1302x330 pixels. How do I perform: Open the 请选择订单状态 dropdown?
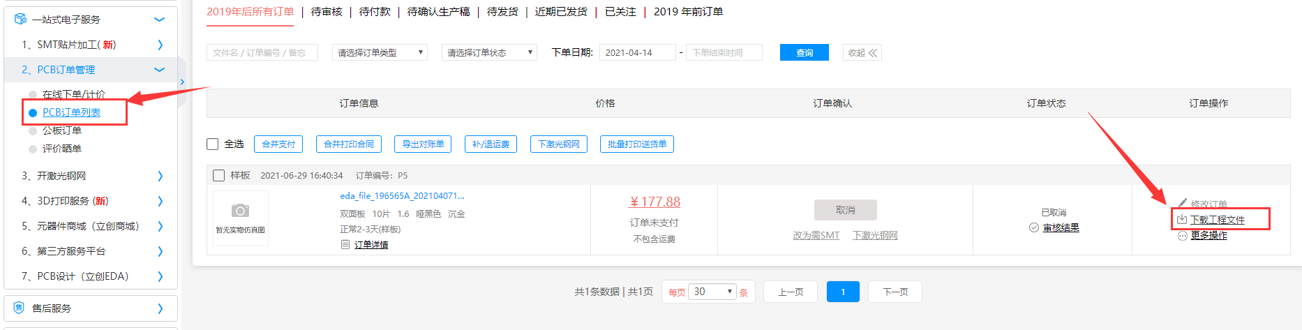pos(488,52)
